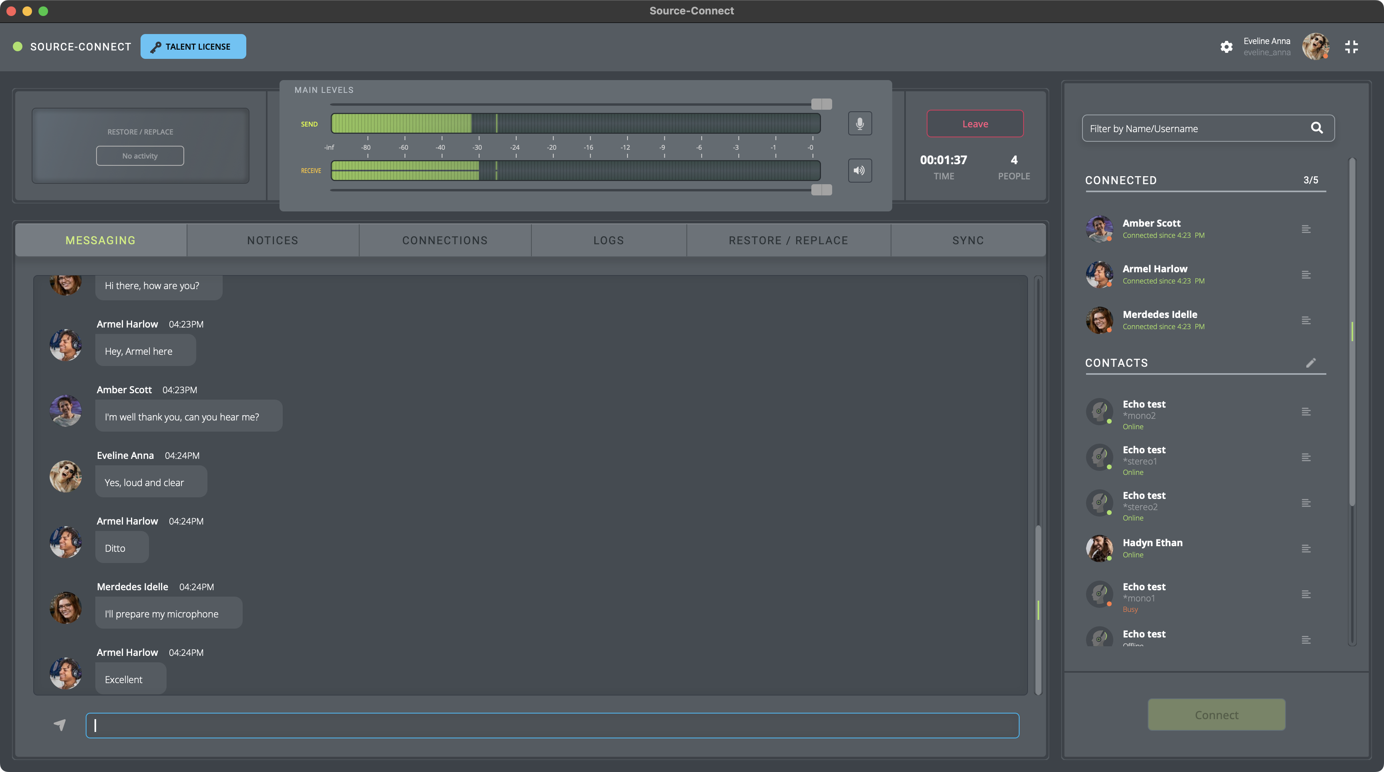The width and height of the screenshot is (1384, 772).
Task: Open Hadyn Ethan's options menu icon
Action: [1306, 549]
